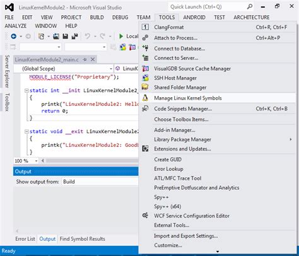Open Manage Linux Kernel Symbols
The image size is (299, 256).
[x=217, y=98]
